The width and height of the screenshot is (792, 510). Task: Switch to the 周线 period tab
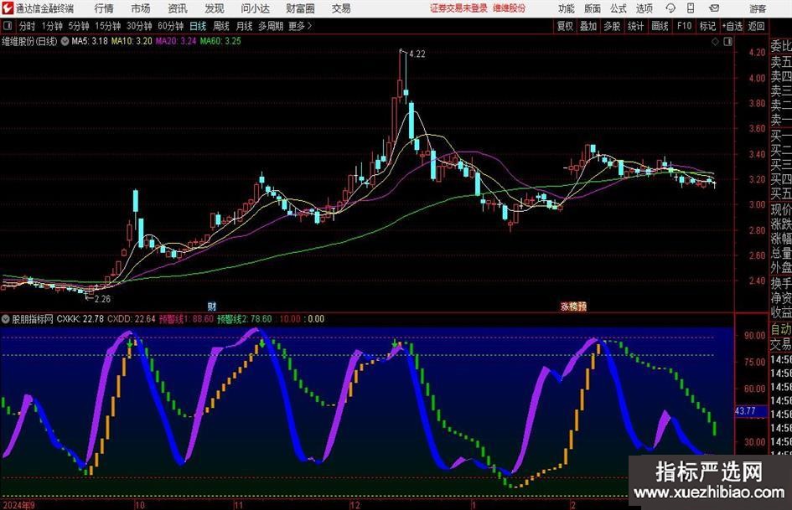(x=221, y=26)
